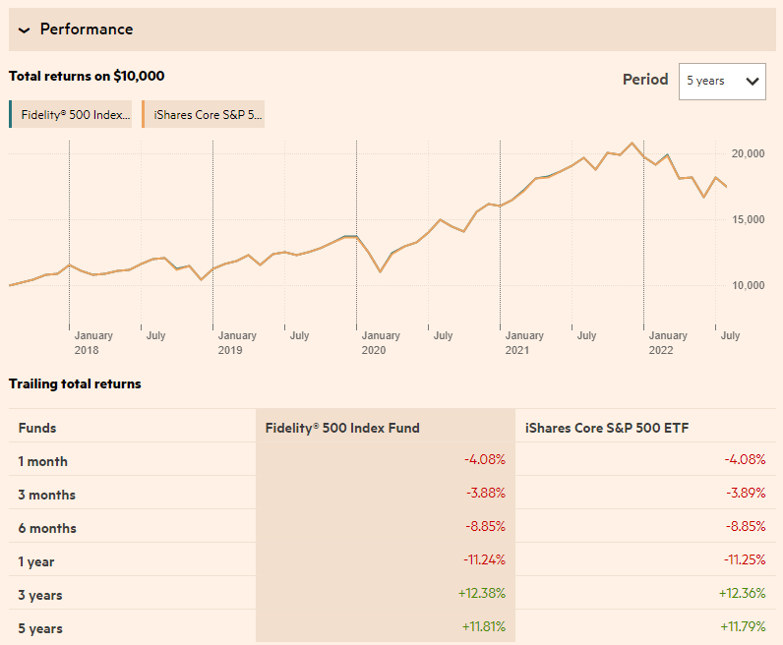This screenshot has height=645, width=783.
Task: Toggle the Fidelity 500 Index chart legend
Action: pyautogui.click(x=72, y=114)
